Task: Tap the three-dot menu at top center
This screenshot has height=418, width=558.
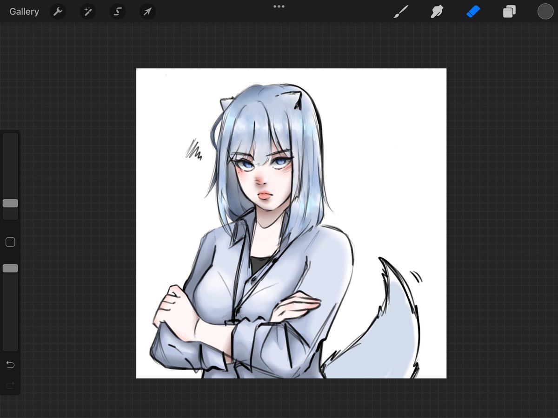Action: (279, 7)
